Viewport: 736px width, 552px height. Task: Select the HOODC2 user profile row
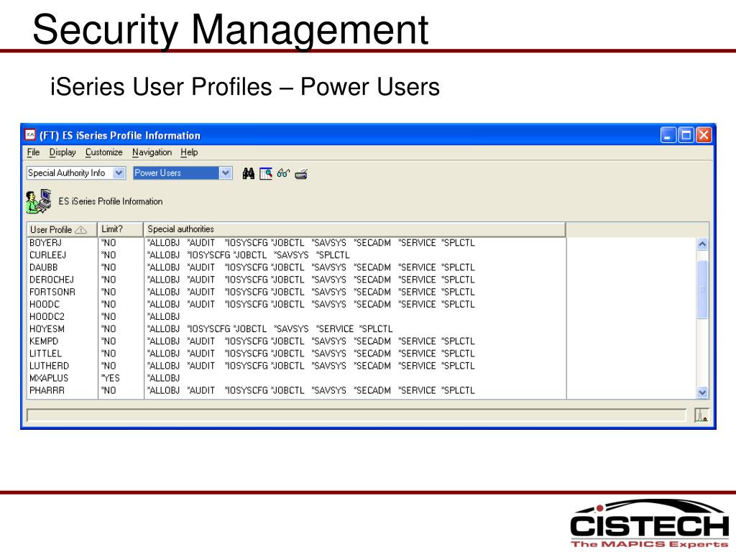[297, 316]
